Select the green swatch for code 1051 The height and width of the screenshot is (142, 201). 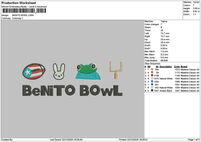pos(152,84)
